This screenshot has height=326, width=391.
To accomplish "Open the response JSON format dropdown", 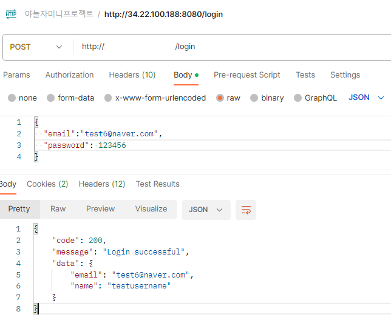I will click(206, 210).
